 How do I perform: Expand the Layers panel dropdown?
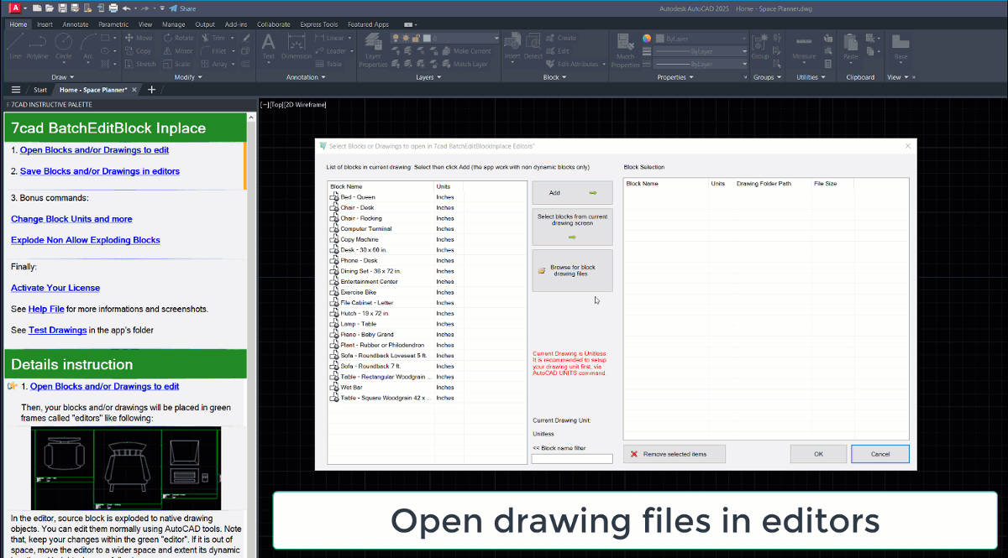point(428,77)
